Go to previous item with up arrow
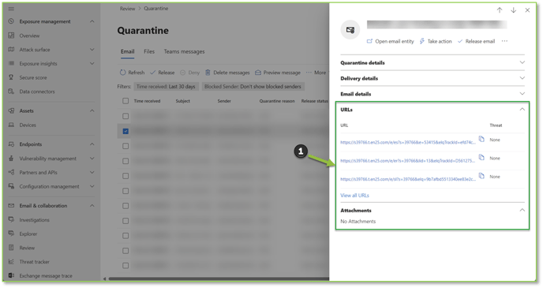543x288 pixels. click(500, 10)
